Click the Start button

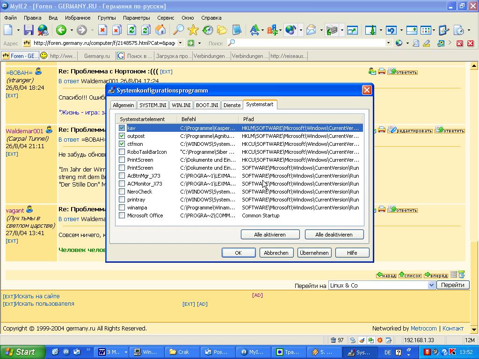22,352
